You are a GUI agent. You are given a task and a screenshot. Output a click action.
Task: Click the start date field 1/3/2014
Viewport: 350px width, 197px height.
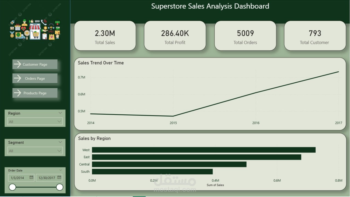(21, 178)
